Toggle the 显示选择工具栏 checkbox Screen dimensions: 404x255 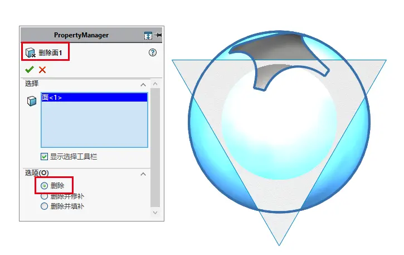tap(45, 156)
